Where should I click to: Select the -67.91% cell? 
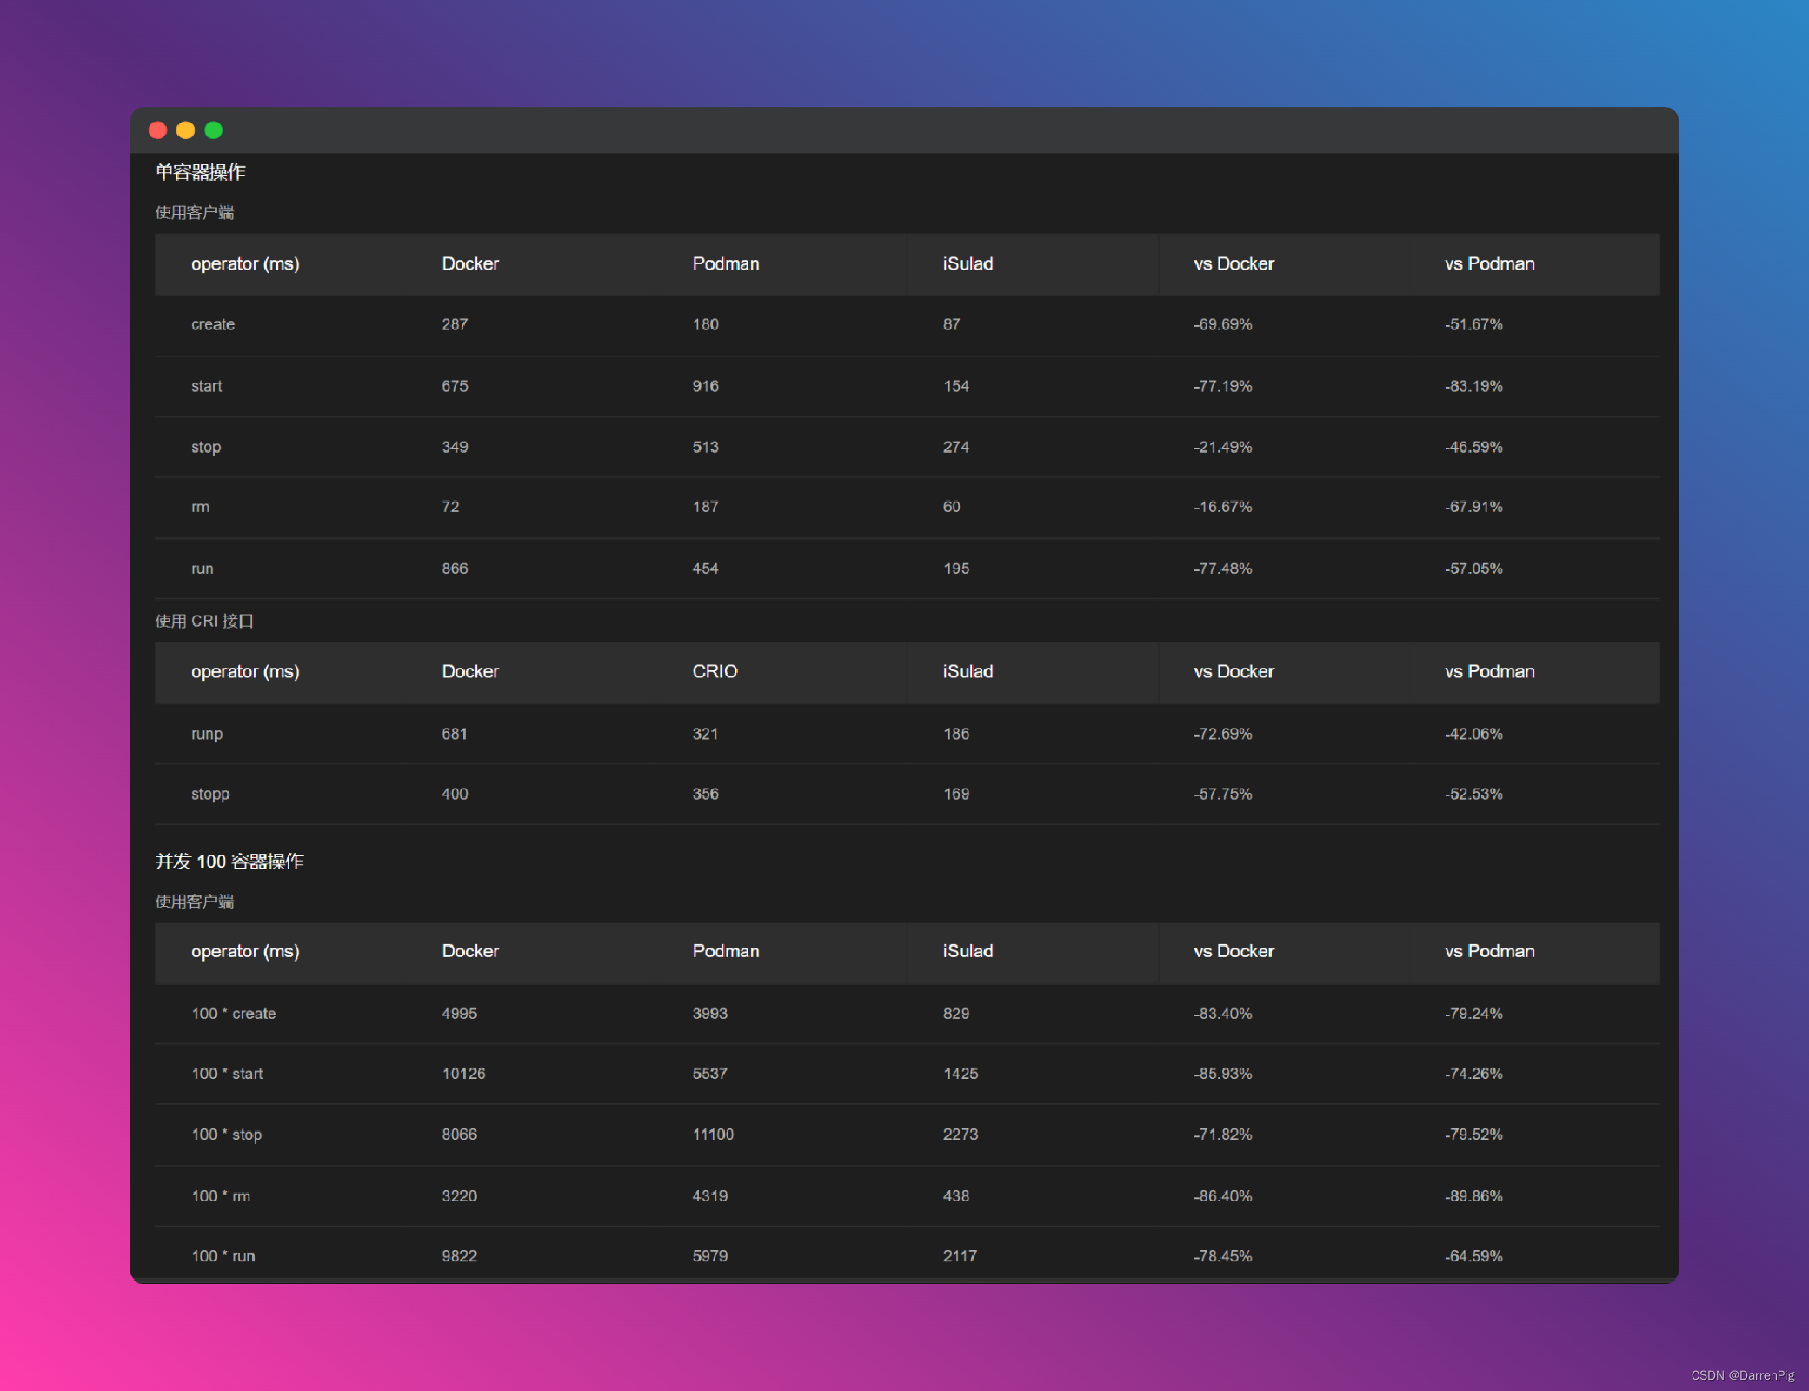point(1473,507)
